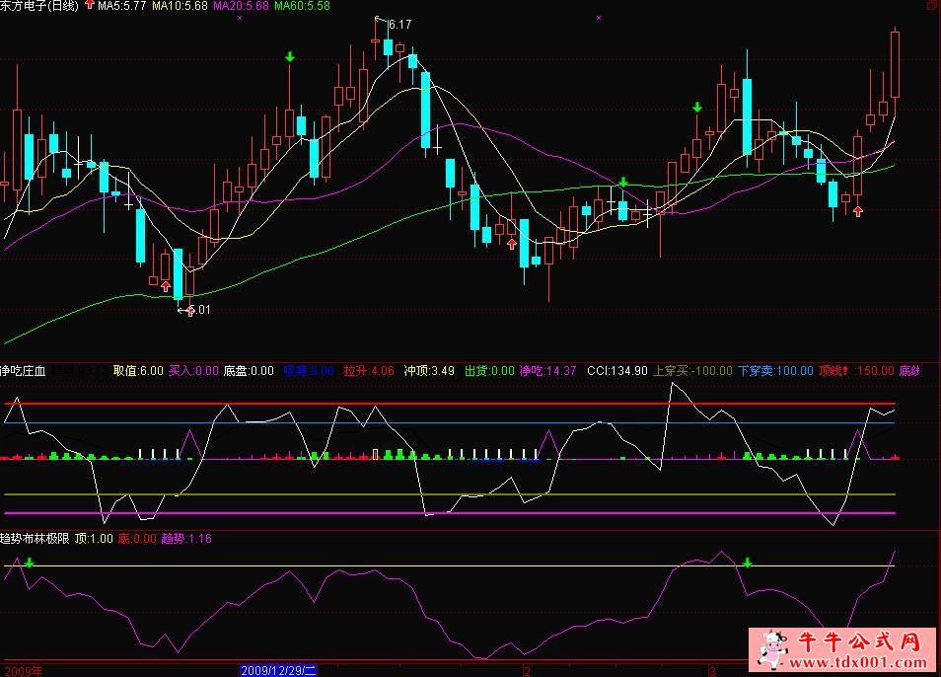Click the MA60:5.58 moving average label
Screen dimensions: 941x677
(x=302, y=6)
